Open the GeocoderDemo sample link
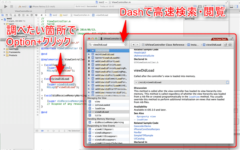The height and width of the screenshot is (150, 240). pyautogui.click(x=142, y=126)
